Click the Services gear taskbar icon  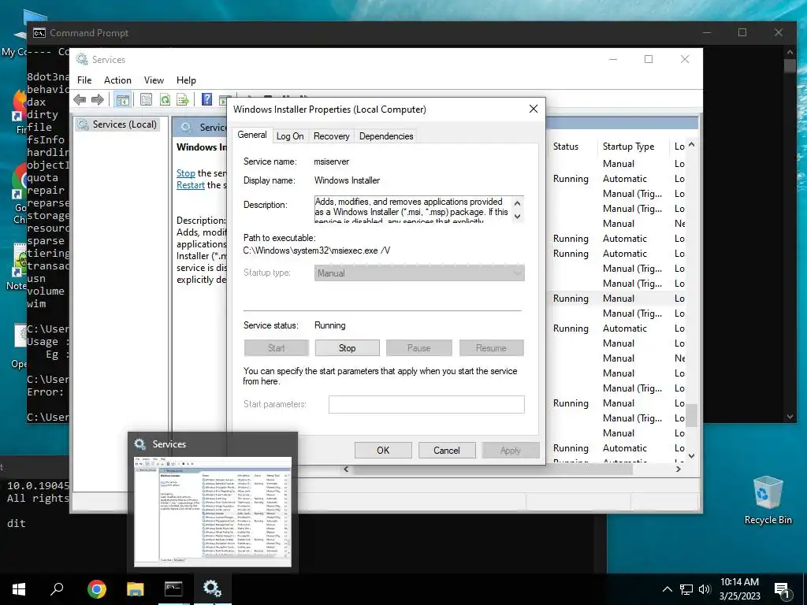pos(212,588)
